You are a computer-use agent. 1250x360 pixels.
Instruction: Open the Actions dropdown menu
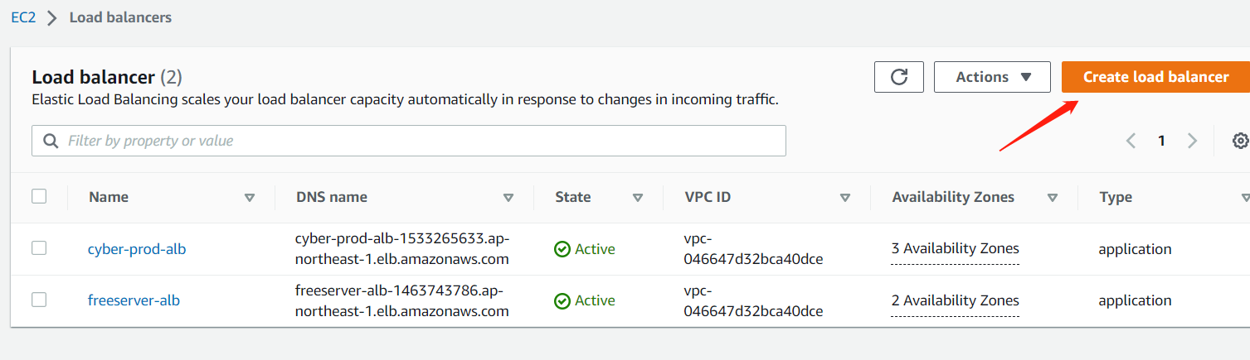pyautogui.click(x=992, y=77)
